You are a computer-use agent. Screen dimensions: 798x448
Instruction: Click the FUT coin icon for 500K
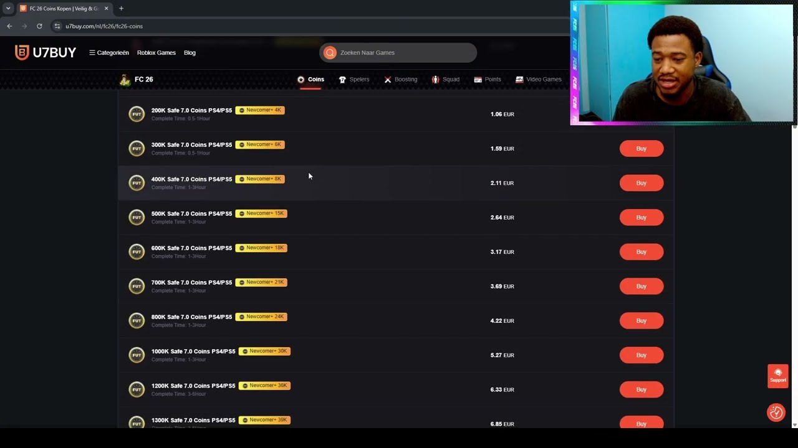pyautogui.click(x=137, y=217)
